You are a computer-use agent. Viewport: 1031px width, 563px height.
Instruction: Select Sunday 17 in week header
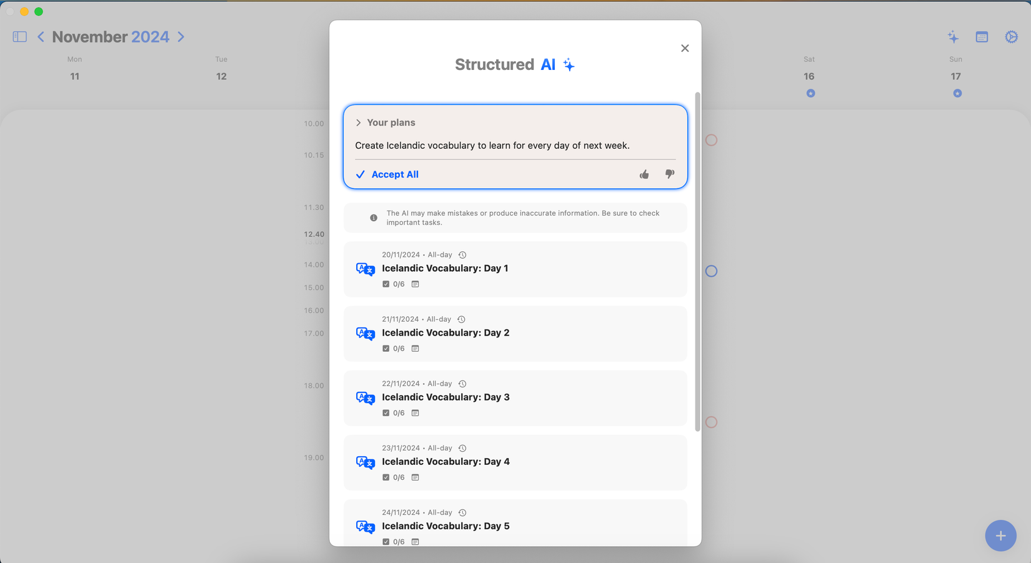pyautogui.click(x=956, y=76)
